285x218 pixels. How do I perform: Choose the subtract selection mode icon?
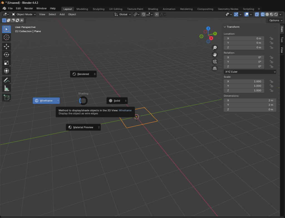coord(13,20)
